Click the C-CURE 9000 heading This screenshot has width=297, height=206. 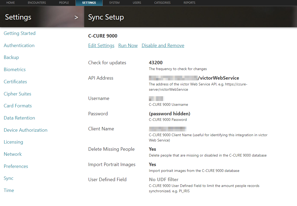click(x=103, y=36)
